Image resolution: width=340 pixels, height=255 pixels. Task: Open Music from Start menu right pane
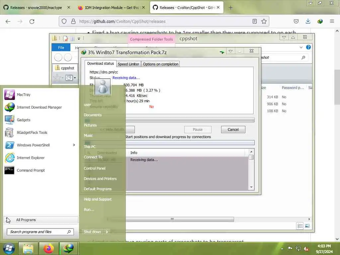click(x=88, y=135)
